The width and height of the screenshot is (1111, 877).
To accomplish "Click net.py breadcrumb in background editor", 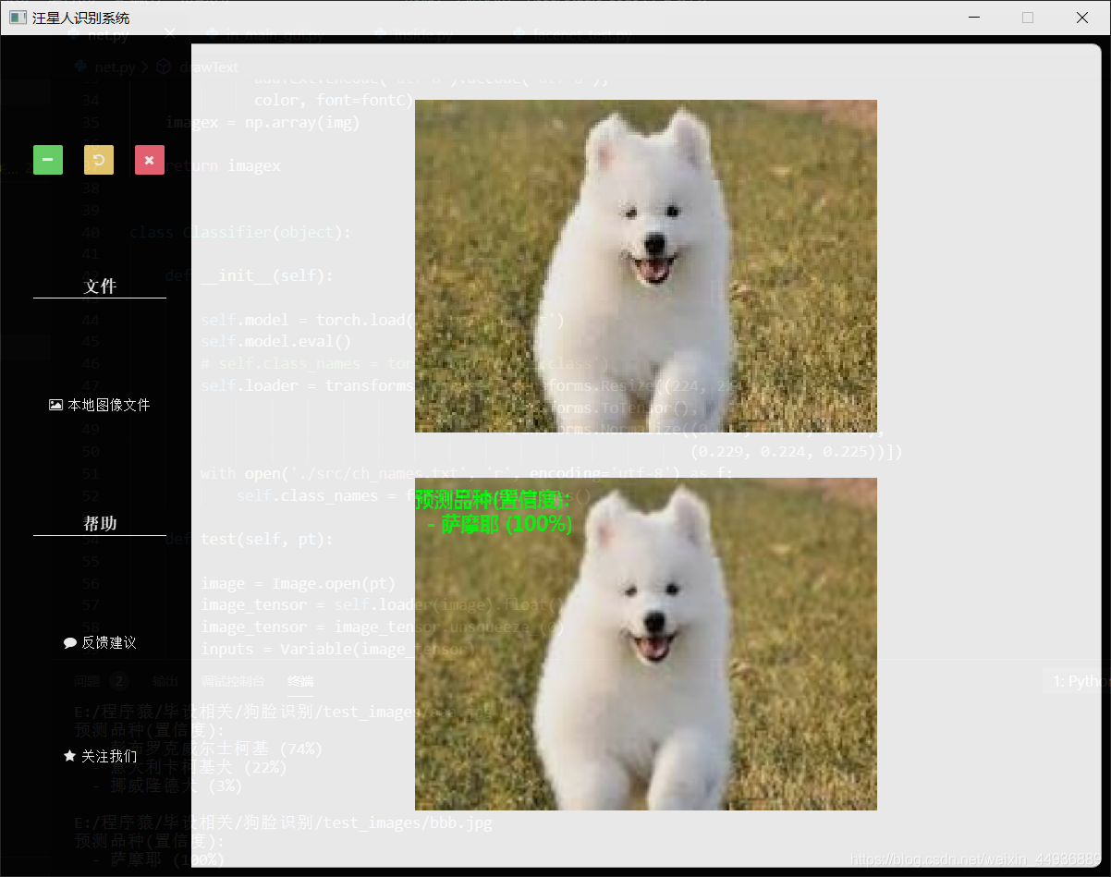I will click(115, 67).
